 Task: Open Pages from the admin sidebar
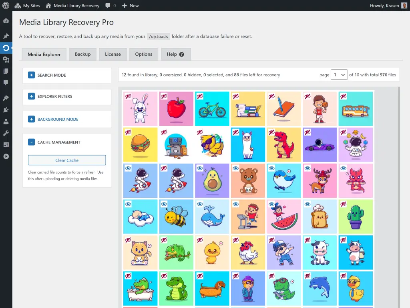click(x=7, y=71)
